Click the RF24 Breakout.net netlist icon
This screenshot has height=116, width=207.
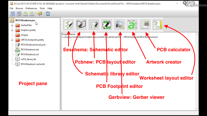coord(17,50)
